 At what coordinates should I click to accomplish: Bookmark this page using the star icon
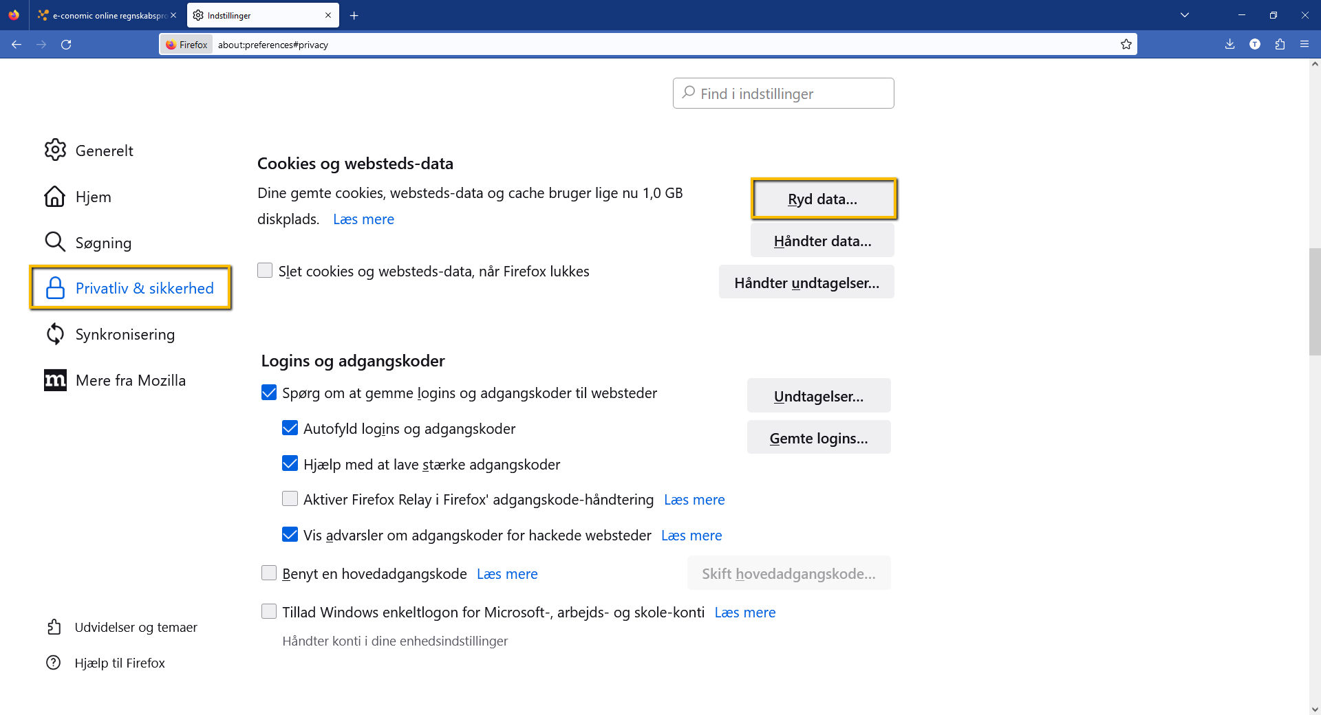coord(1126,44)
